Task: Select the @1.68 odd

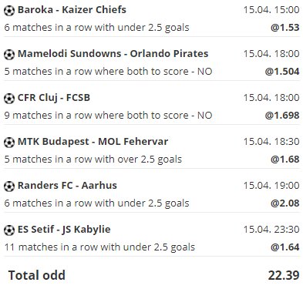Action: [284, 160]
